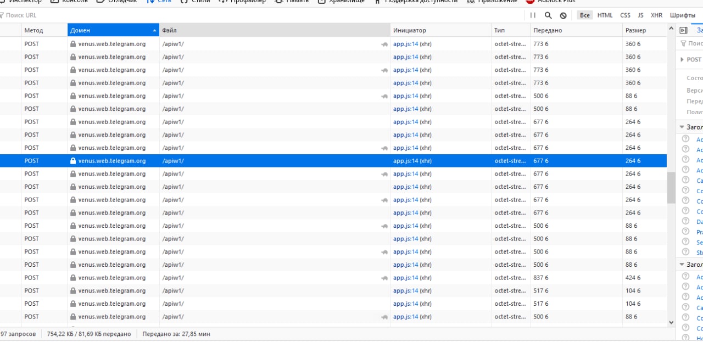Image resolution: width=703 pixels, height=342 pixels.
Task: Filter requests by Шрифты (fonts)
Action: (x=683, y=15)
